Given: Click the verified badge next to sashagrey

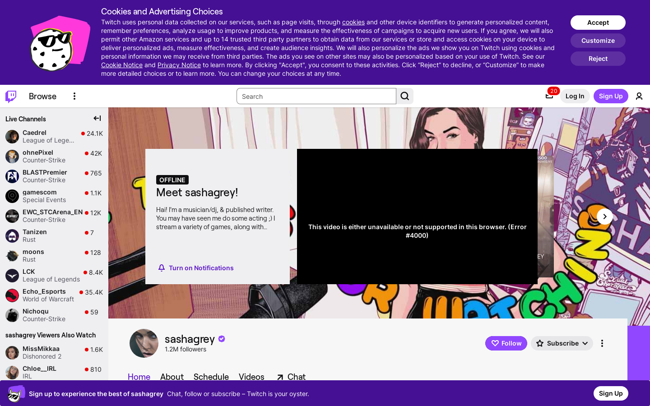Looking at the screenshot, I should pyautogui.click(x=222, y=339).
